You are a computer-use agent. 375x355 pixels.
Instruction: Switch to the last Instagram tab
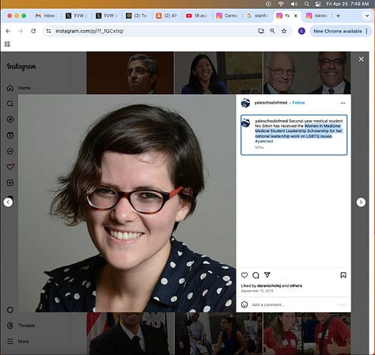[317, 16]
